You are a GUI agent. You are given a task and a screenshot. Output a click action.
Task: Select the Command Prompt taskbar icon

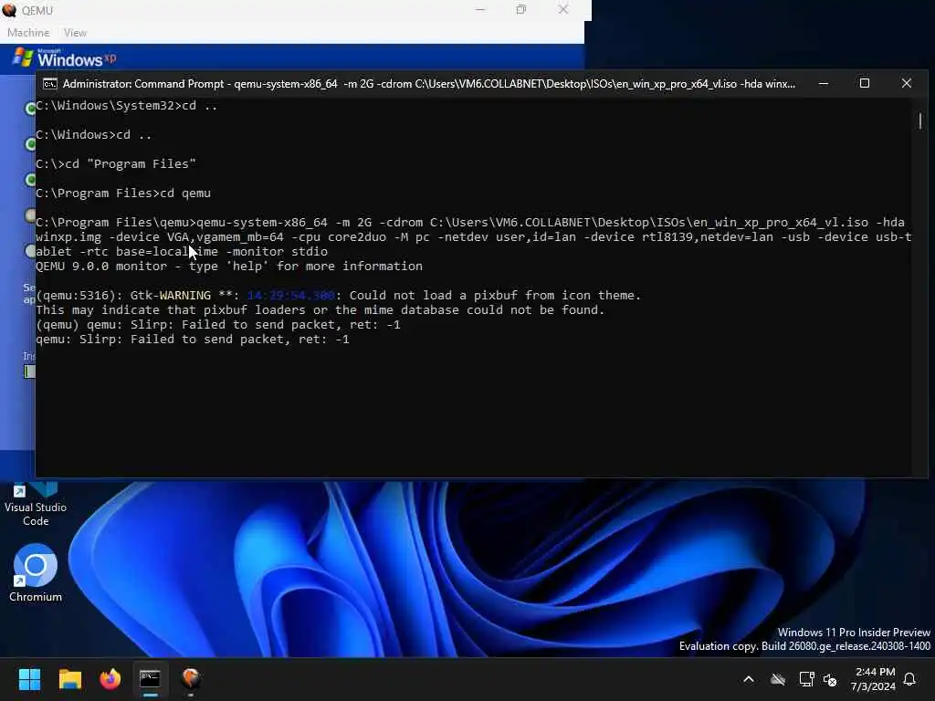(151, 679)
